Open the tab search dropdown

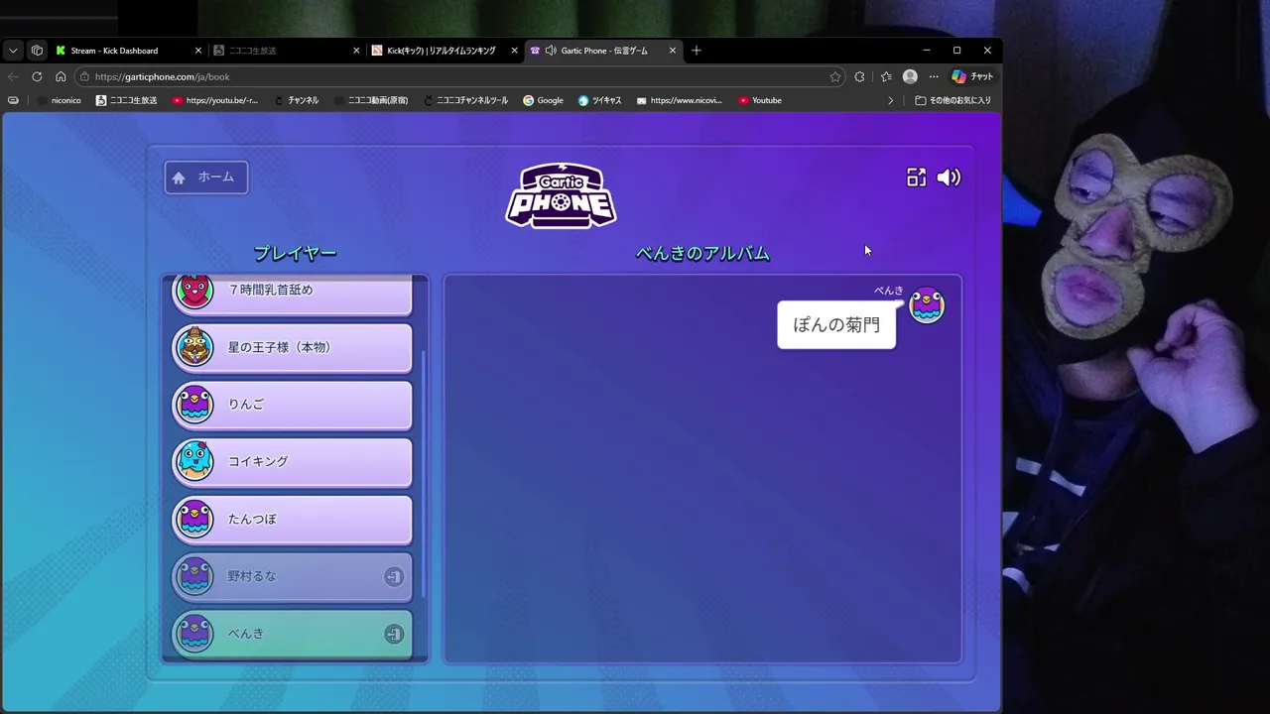click(13, 51)
